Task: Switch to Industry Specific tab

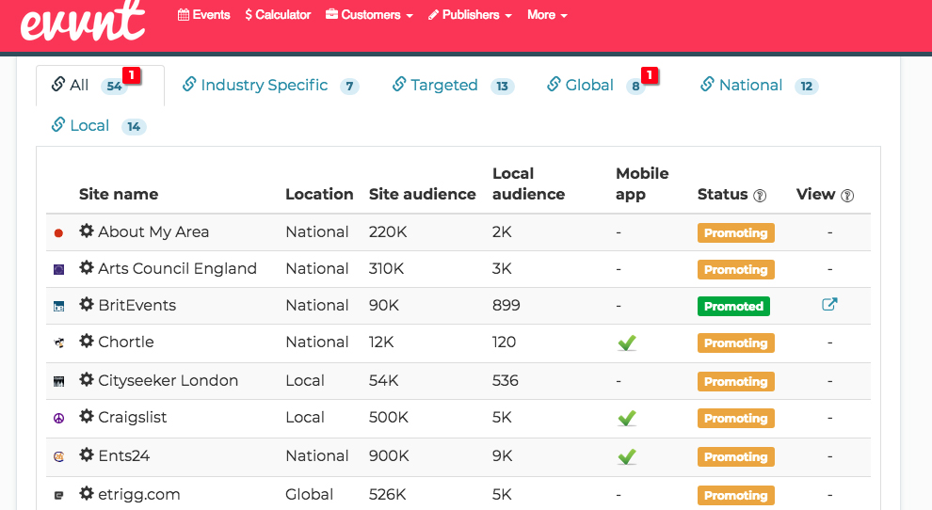Action: 270,86
